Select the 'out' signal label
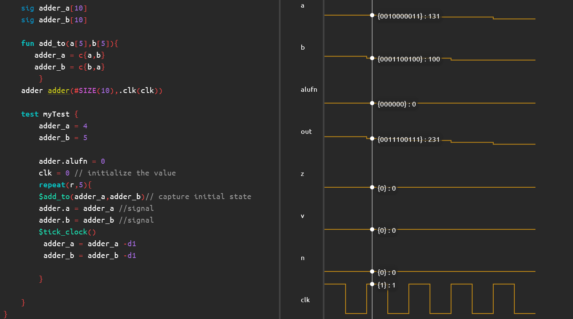The height and width of the screenshot is (319, 573). 306,132
